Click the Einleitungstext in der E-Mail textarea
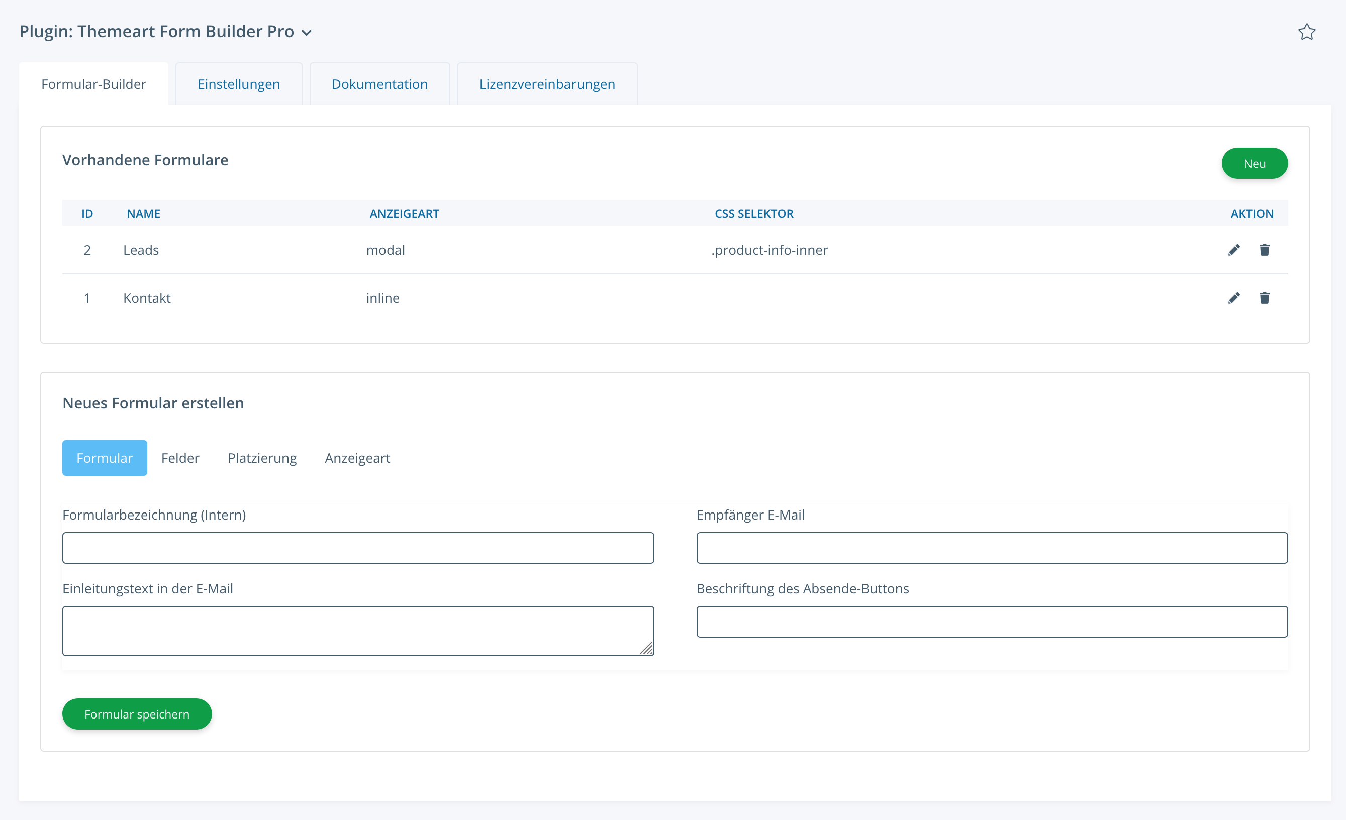This screenshot has width=1346, height=820. [x=358, y=631]
